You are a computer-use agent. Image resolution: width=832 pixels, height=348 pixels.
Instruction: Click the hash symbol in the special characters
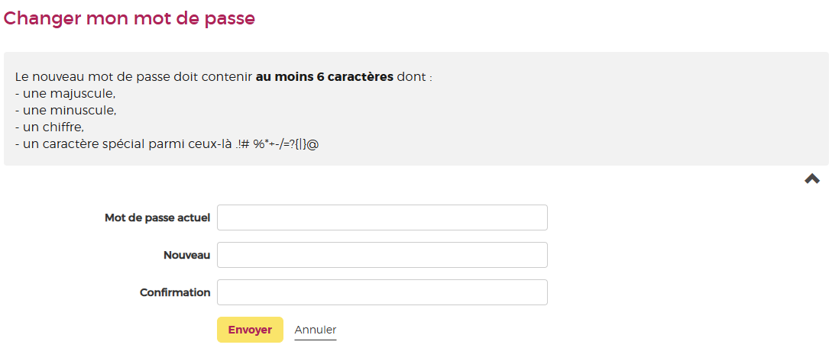click(x=245, y=143)
